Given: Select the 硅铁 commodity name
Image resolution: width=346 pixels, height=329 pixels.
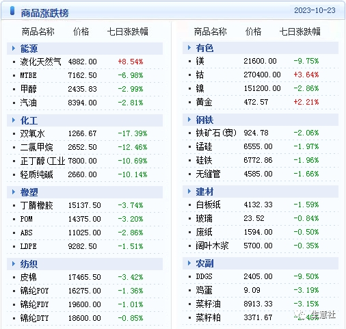Looking at the screenshot, I should (204, 160).
